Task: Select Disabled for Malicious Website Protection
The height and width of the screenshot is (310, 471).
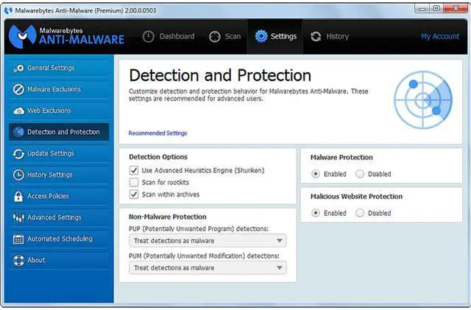Action: click(x=360, y=213)
